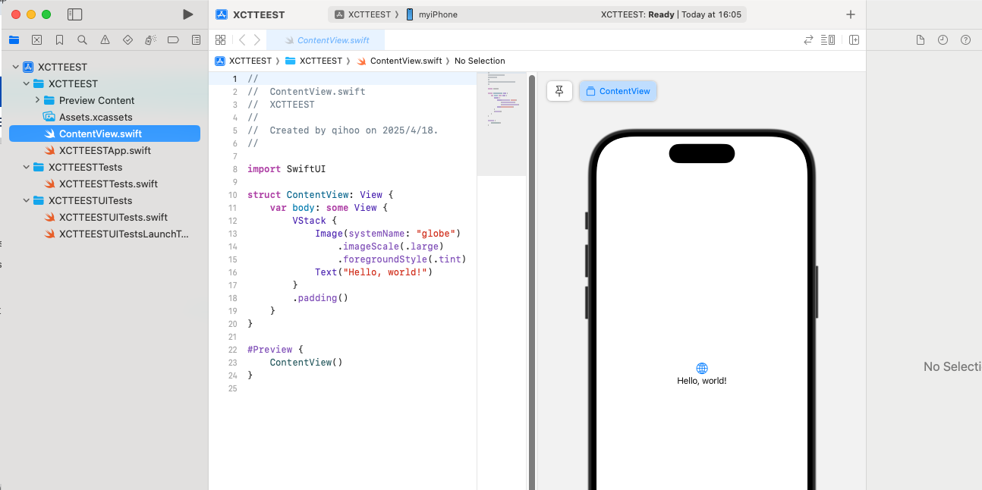This screenshot has width=982, height=490.
Task: Click line number 25 in gutter
Action: point(233,388)
